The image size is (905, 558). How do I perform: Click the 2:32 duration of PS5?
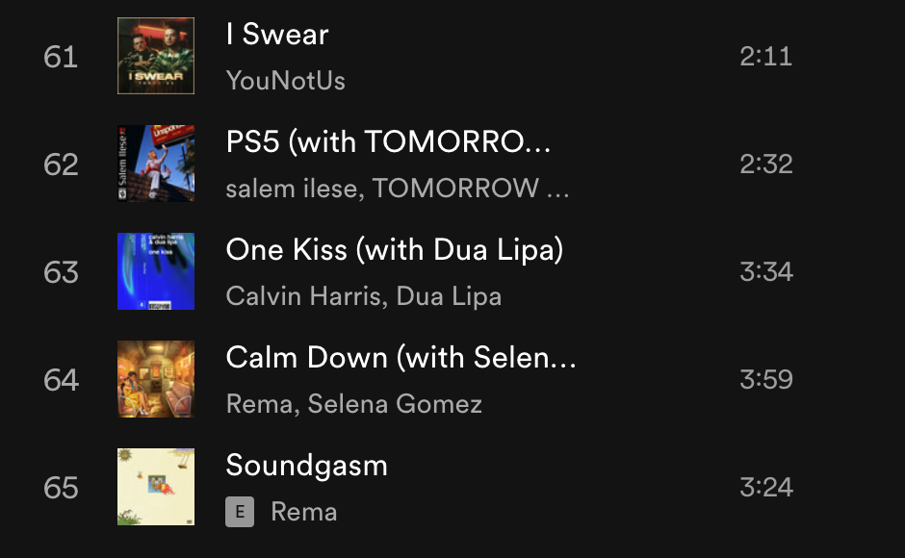766,164
